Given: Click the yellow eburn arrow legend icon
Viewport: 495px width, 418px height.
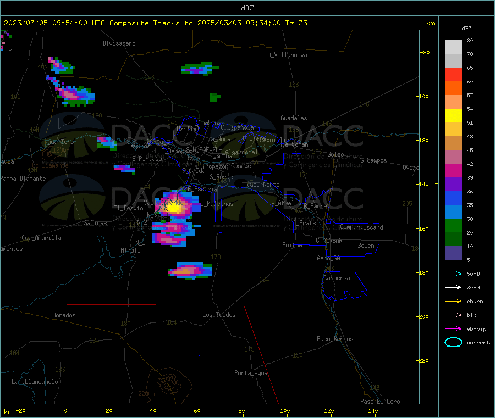Looking at the screenshot, I should 453,302.
